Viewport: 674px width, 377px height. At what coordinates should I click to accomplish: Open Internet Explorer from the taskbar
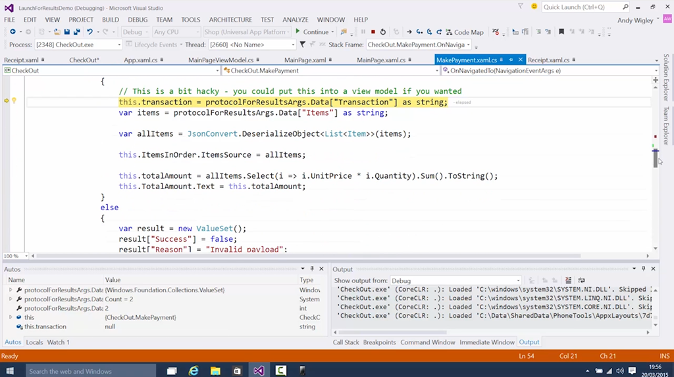point(194,370)
